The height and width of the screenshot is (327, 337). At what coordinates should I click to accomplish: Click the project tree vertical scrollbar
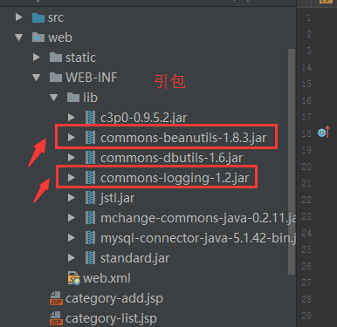(292, 161)
